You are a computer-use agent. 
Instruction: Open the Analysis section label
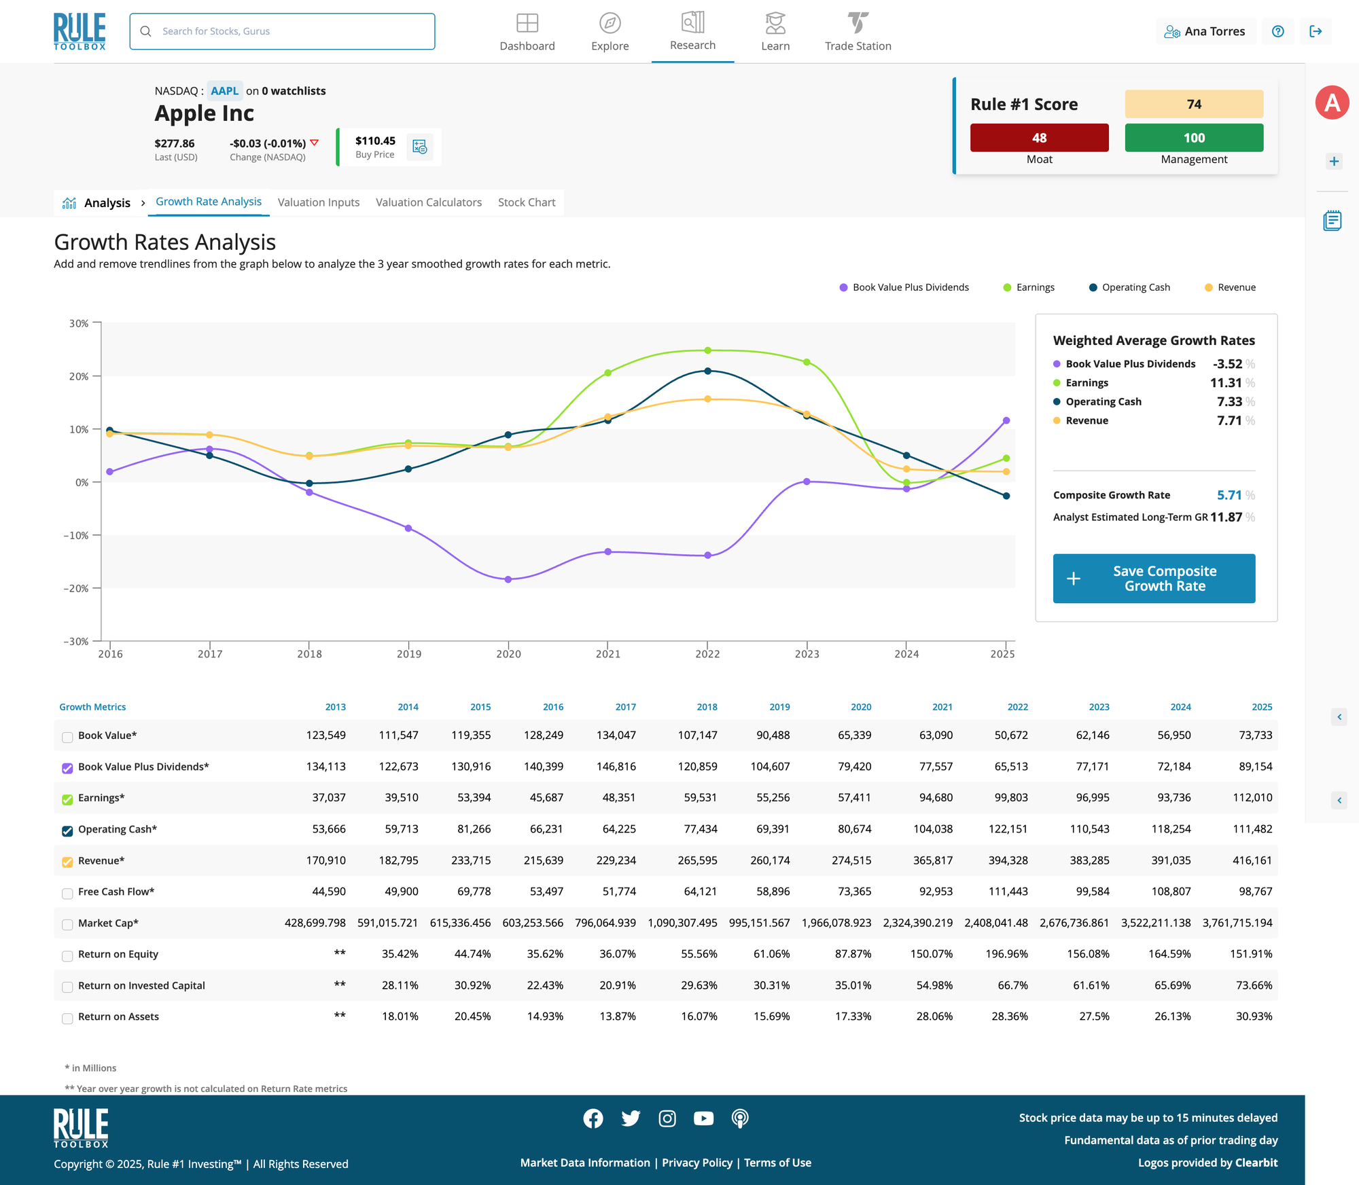tap(107, 203)
